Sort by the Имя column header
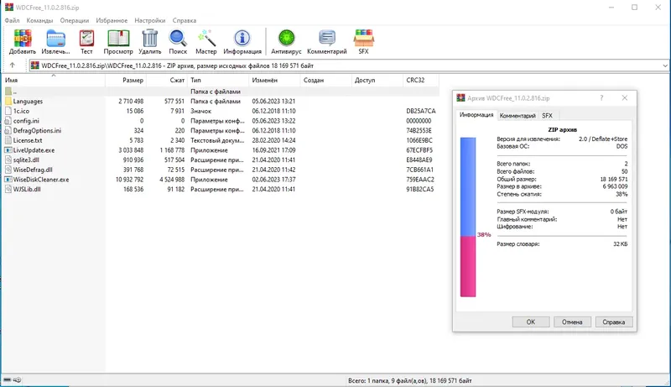Viewport: 671px width, 387px height. pos(54,80)
